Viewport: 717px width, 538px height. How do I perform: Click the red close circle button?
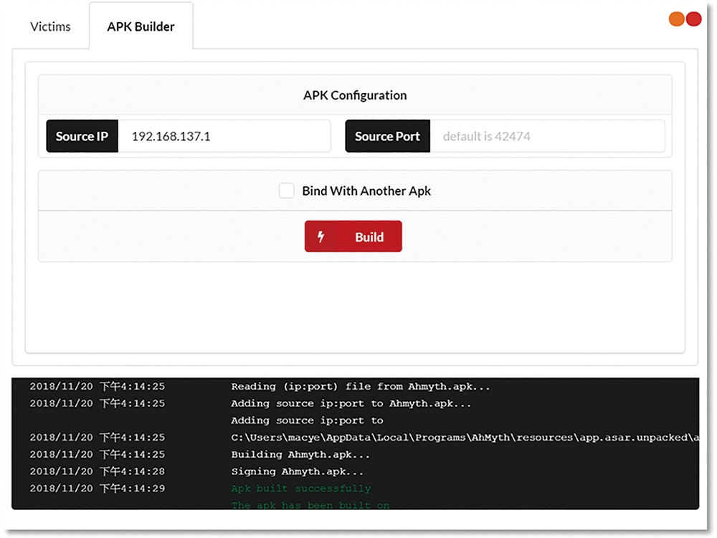click(693, 19)
